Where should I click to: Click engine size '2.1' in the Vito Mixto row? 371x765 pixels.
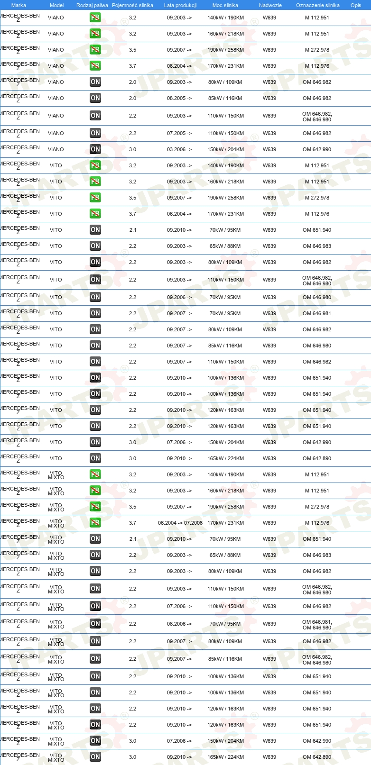click(132, 539)
